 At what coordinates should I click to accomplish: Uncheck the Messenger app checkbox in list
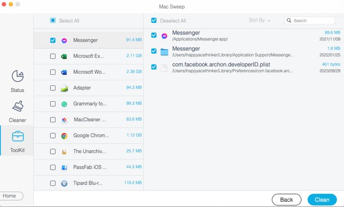[53, 40]
